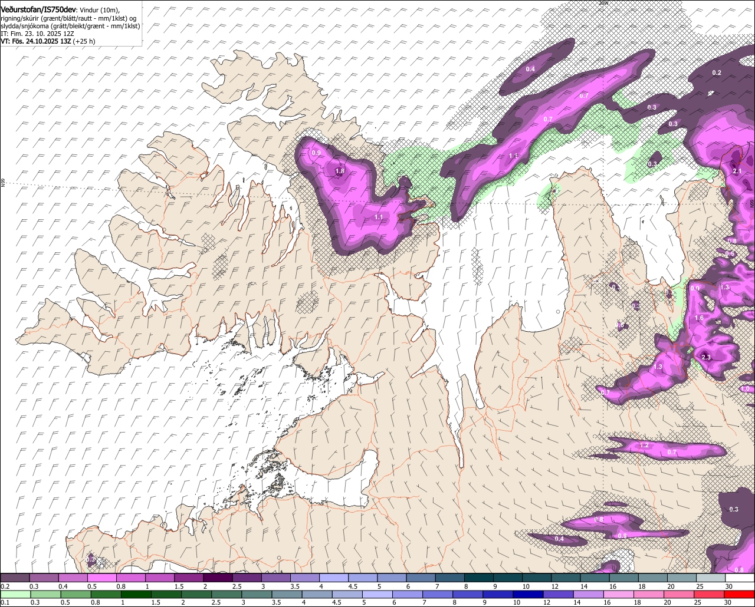Click the white swatch above the 30 label

[x=740, y=578]
